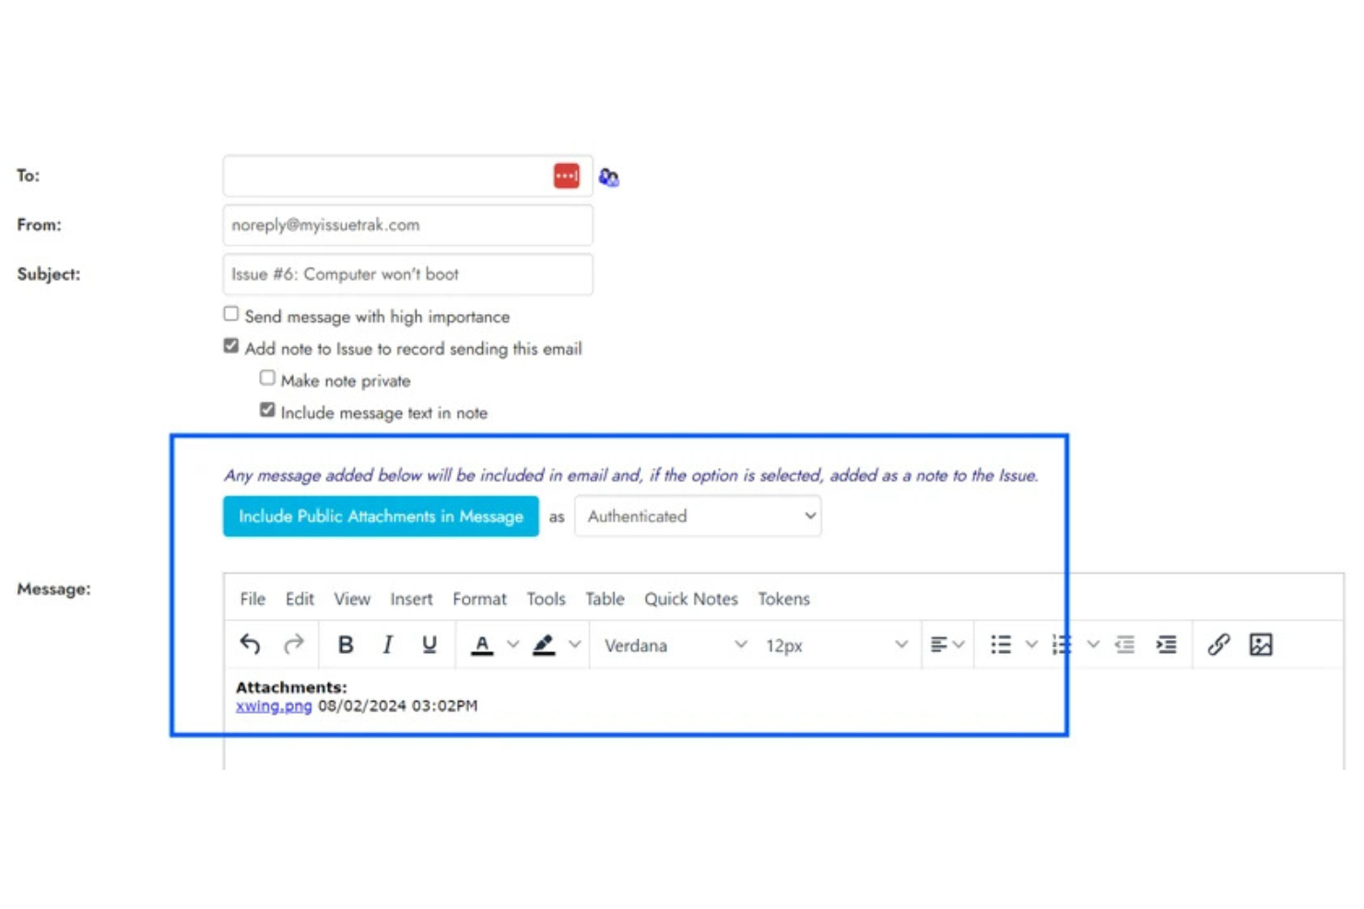The image size is (1364, 909).
Task: Expand the bullet list style arrow
Action: tap(1031, 645)
